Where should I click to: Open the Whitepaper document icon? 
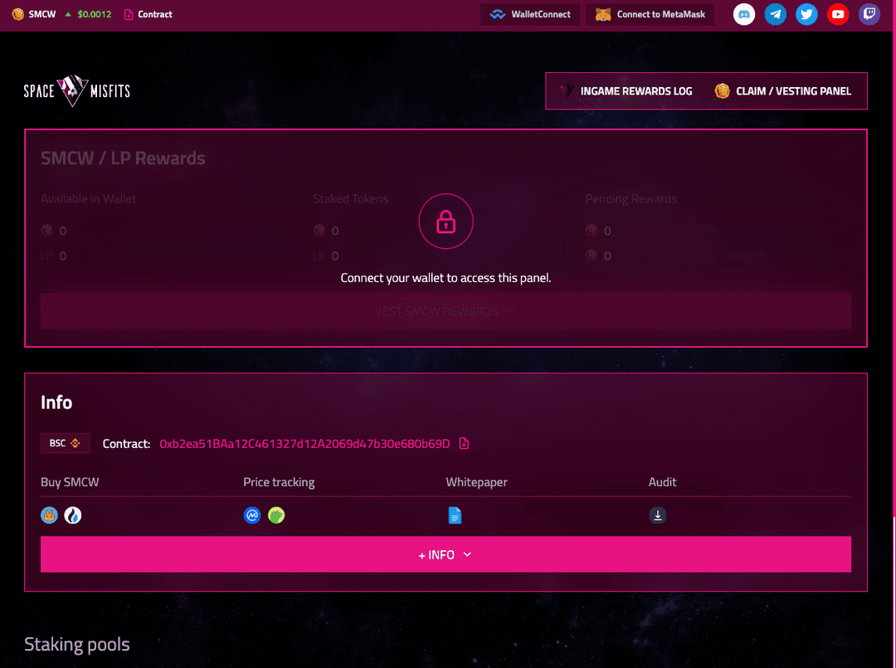click(x=455, y=515)
